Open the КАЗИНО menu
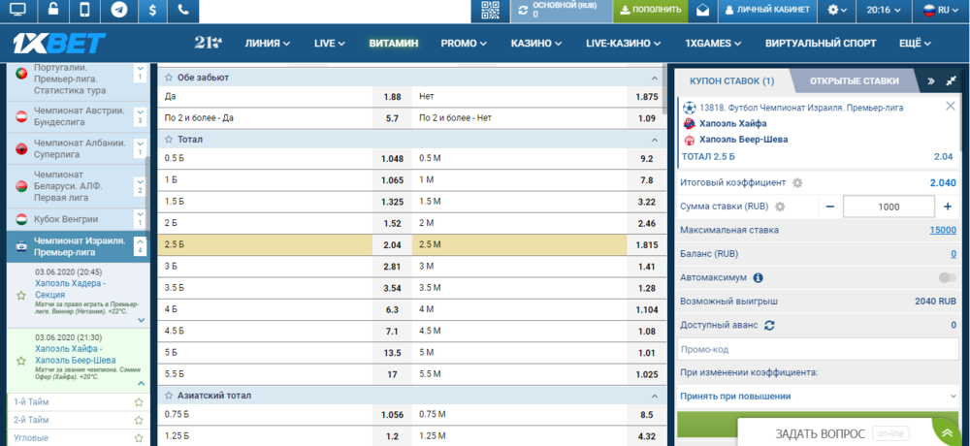This screenshot has width=970, height=446. 535,44
